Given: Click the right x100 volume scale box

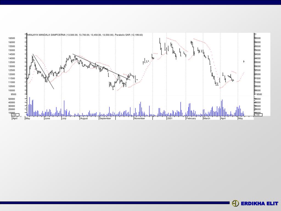Looking at the screenshot, I should [258, 115].
